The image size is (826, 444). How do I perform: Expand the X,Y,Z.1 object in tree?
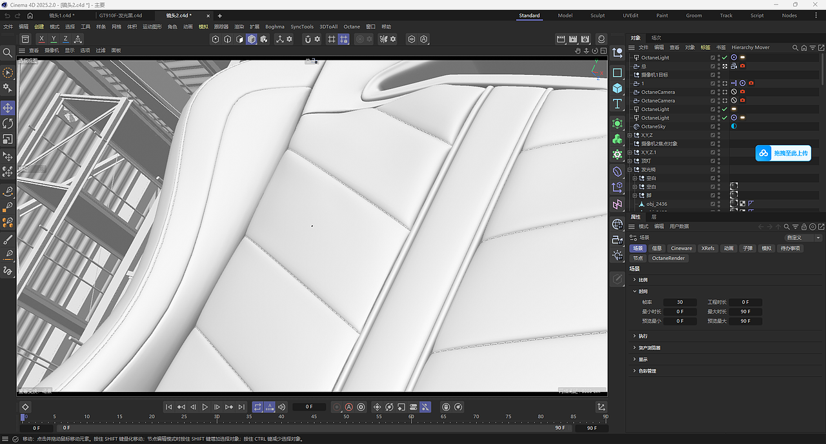tap(630, 152)
